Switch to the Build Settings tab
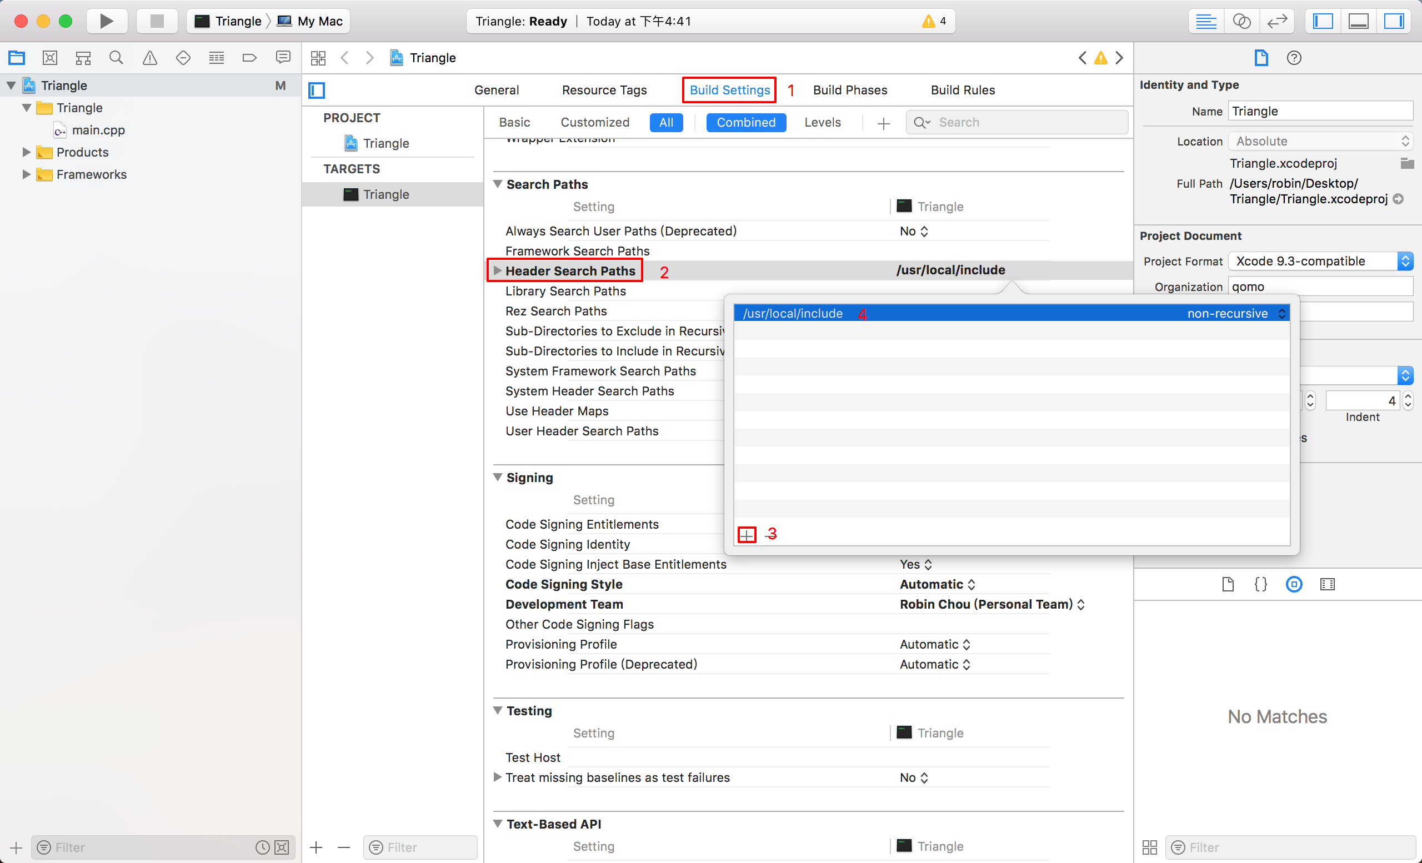 (x=729, y=90)
